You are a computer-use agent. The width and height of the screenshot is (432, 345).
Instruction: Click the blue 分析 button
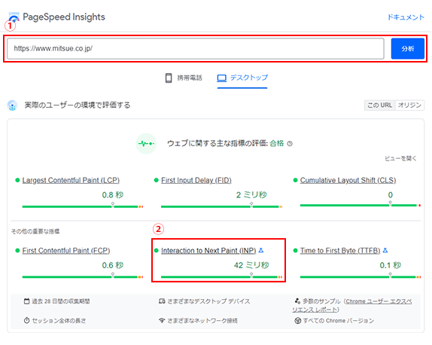(407, 48)
